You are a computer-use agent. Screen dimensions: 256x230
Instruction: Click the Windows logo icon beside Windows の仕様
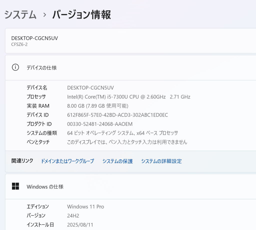click(x=15, y=186)
